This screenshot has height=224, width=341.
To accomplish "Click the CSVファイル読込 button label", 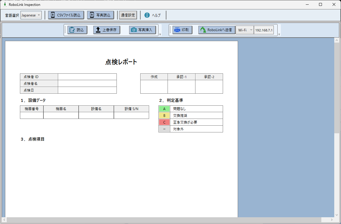I will (x=69, y=15).
